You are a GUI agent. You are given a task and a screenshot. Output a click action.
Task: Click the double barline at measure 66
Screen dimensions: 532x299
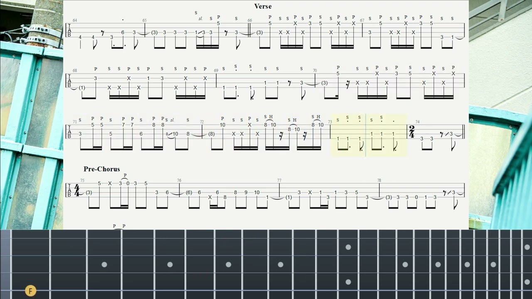[249, 30]
